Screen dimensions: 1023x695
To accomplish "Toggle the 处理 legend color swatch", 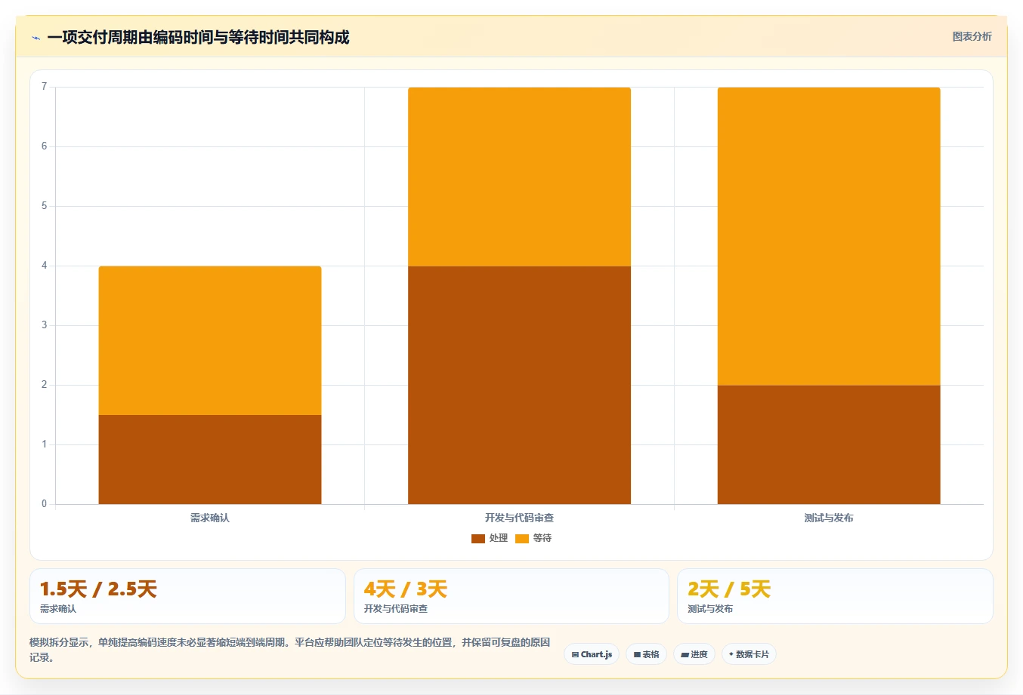I will pos(478,538).
